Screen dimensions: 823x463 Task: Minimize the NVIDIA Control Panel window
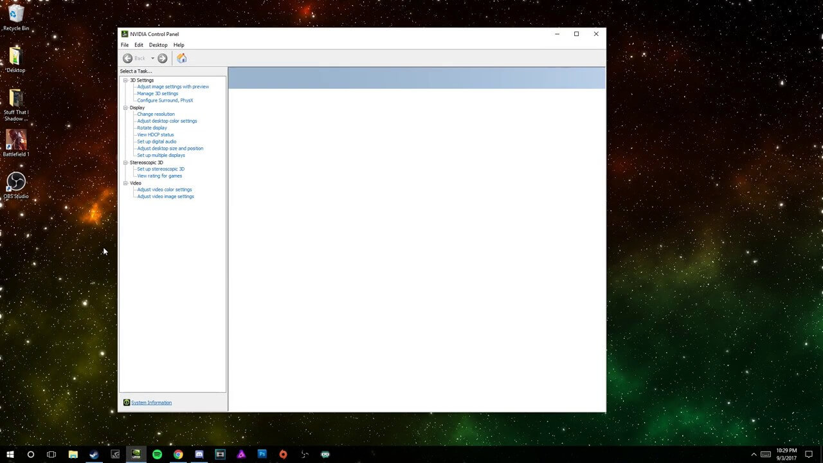pyautogui.click(x=557, y=34)
